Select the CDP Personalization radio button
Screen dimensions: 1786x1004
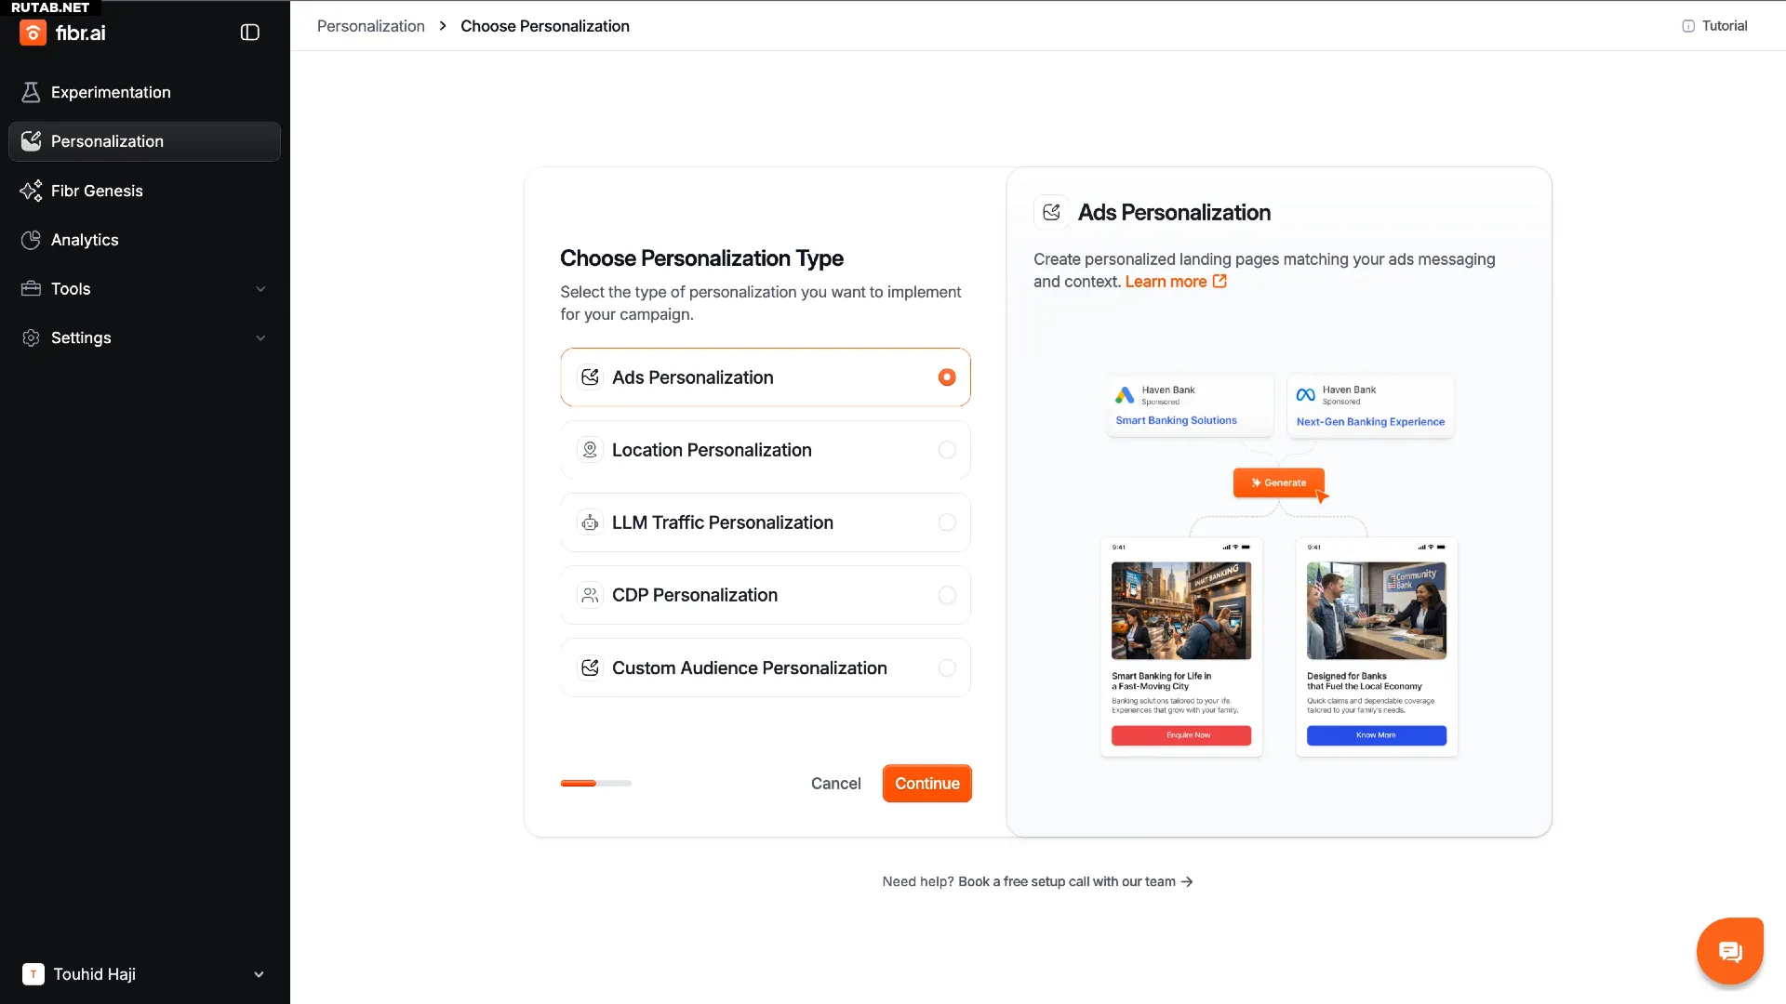click(947, 595)
